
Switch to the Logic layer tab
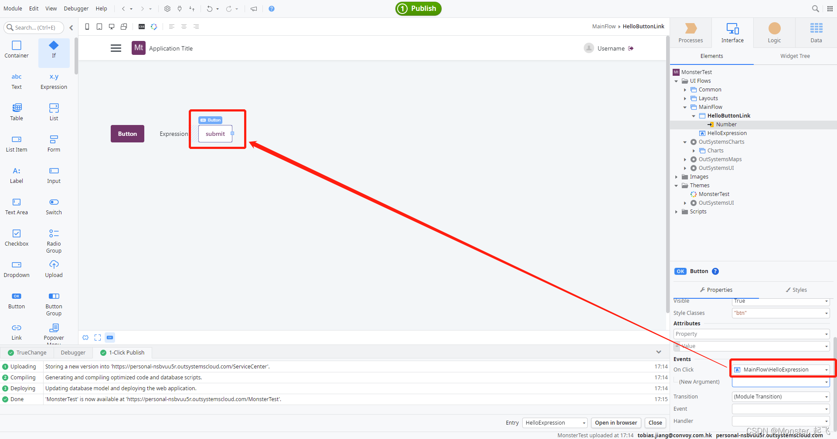[774, 33]
